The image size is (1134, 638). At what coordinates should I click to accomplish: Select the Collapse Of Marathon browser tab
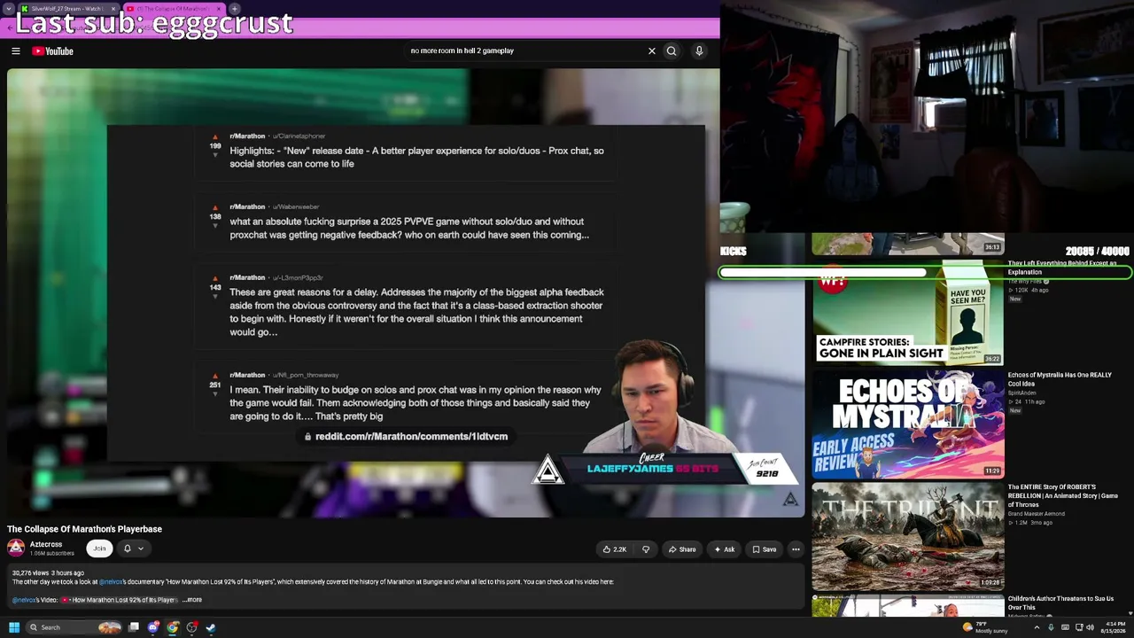173,9
